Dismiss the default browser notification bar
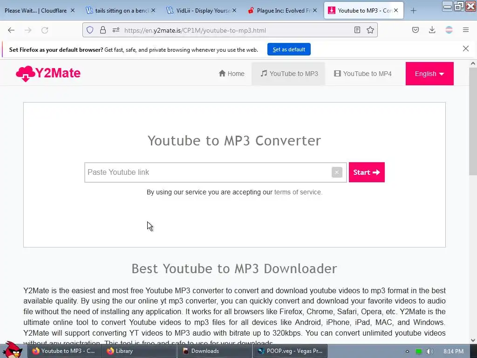Image resolution: width=477 pixels, height=358 pixels. (x=465, y=48)
